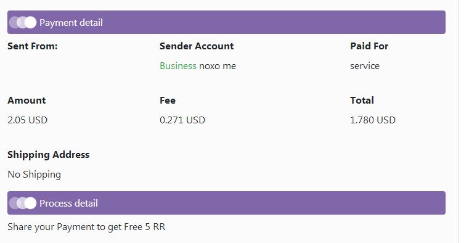The width and height of the screenshot is (469, 243).
Task: Collapse the Process detail header bar
Action: click(226, 203)
